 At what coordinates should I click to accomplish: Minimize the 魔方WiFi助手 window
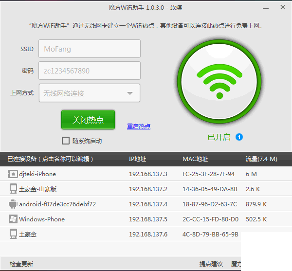[266, 8]
